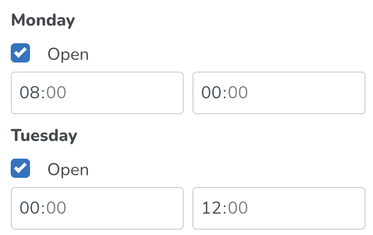
Task: Click the Monday day heading
Action: pyautogui.click(x=43, y=21)
